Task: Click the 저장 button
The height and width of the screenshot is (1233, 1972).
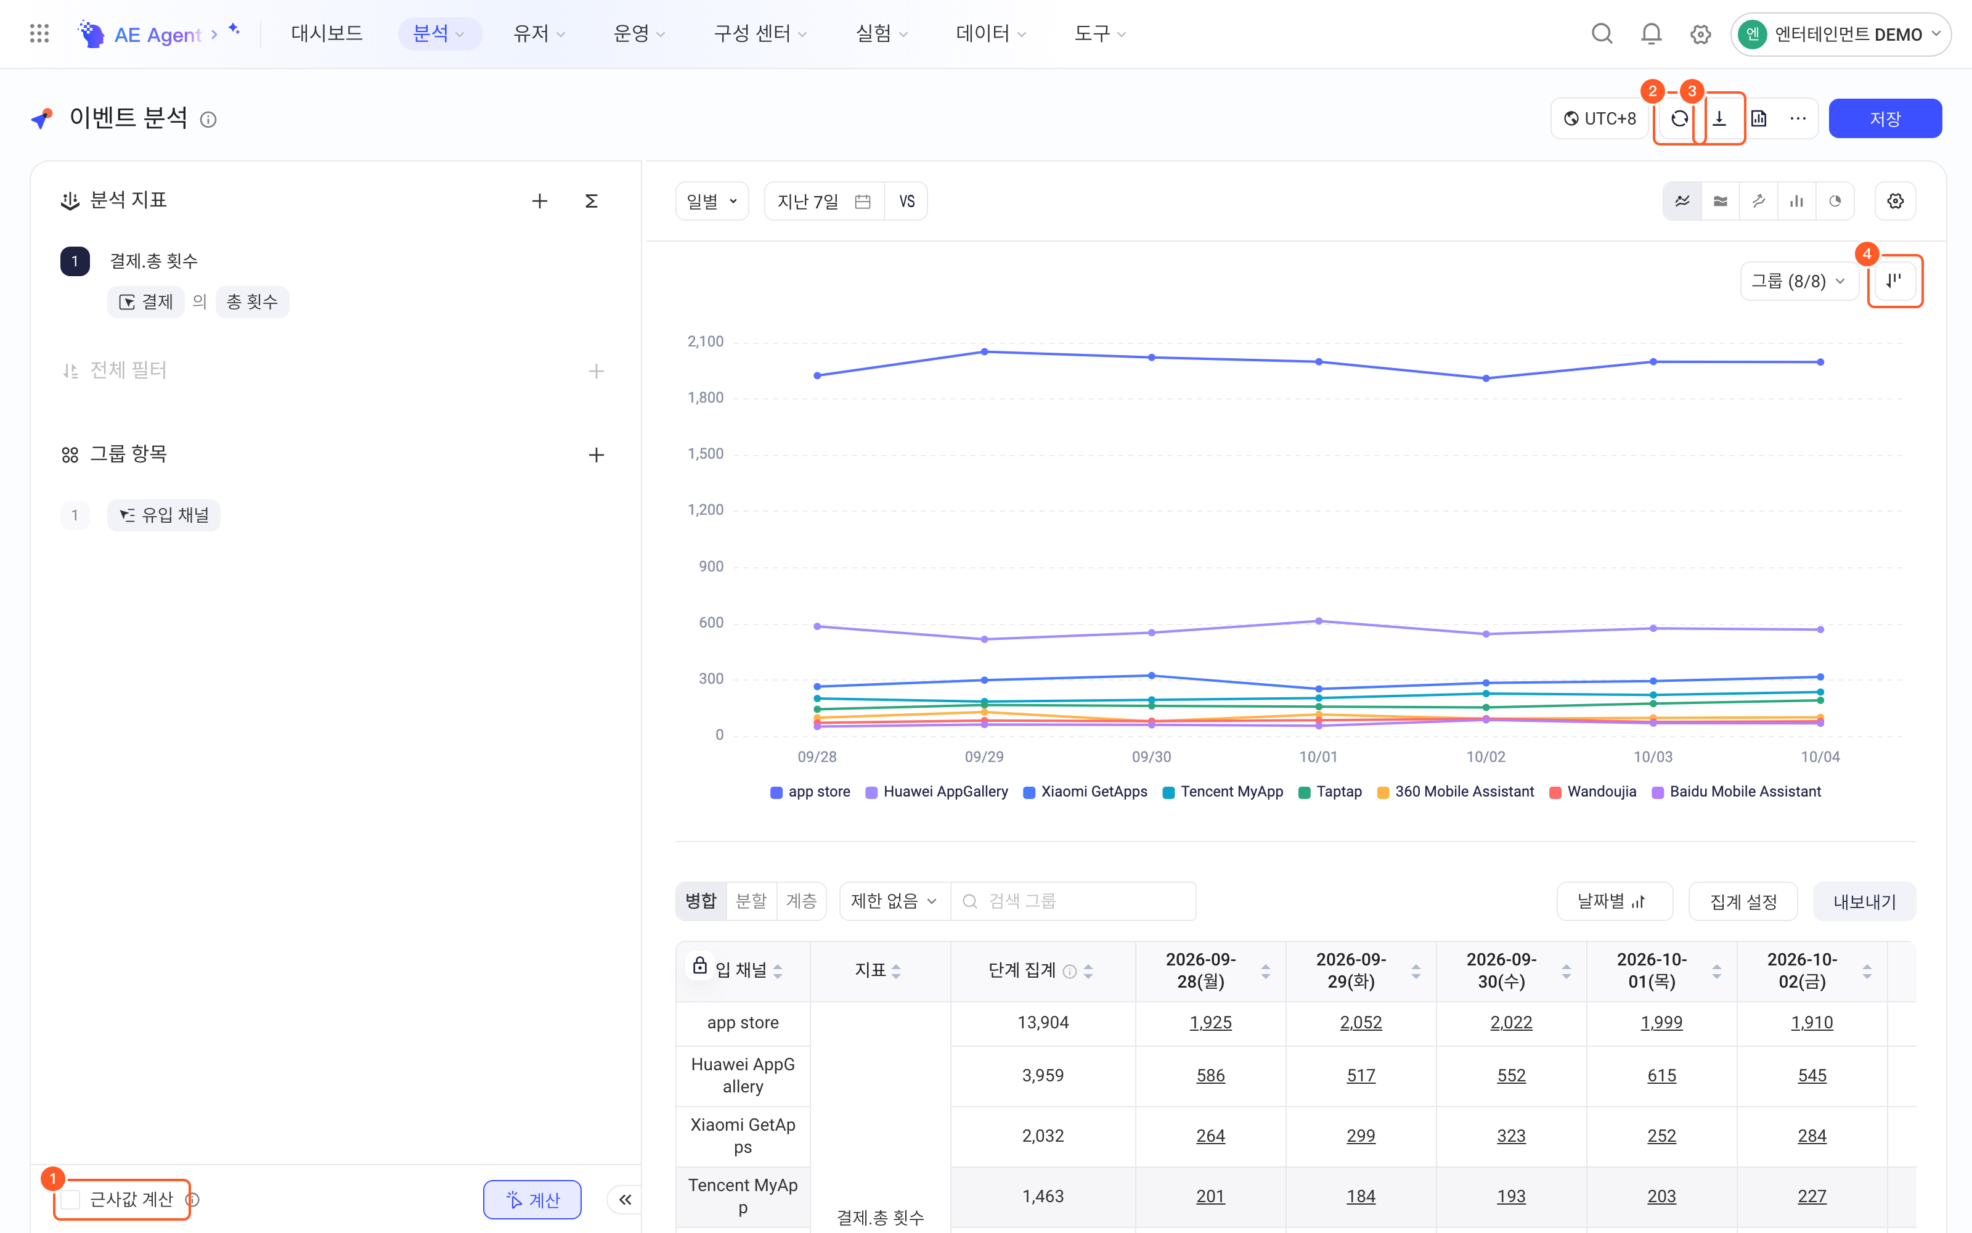Action: [x=1885, y=119]
